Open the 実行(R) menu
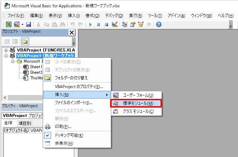 tap(136, 16)
